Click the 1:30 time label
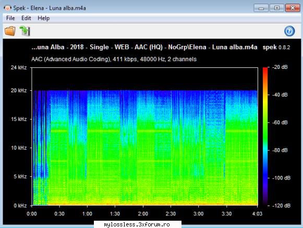This screenshot has width=303, height=228. pos(115,214)
